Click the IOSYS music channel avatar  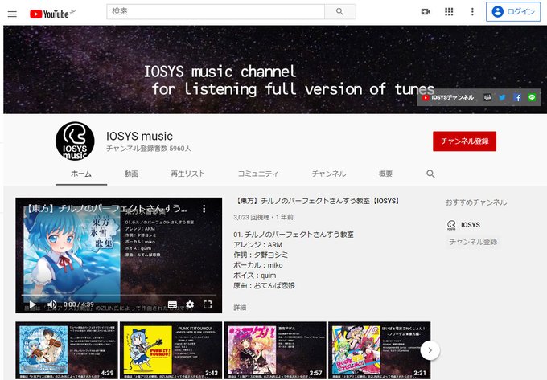tap(75, 141)
